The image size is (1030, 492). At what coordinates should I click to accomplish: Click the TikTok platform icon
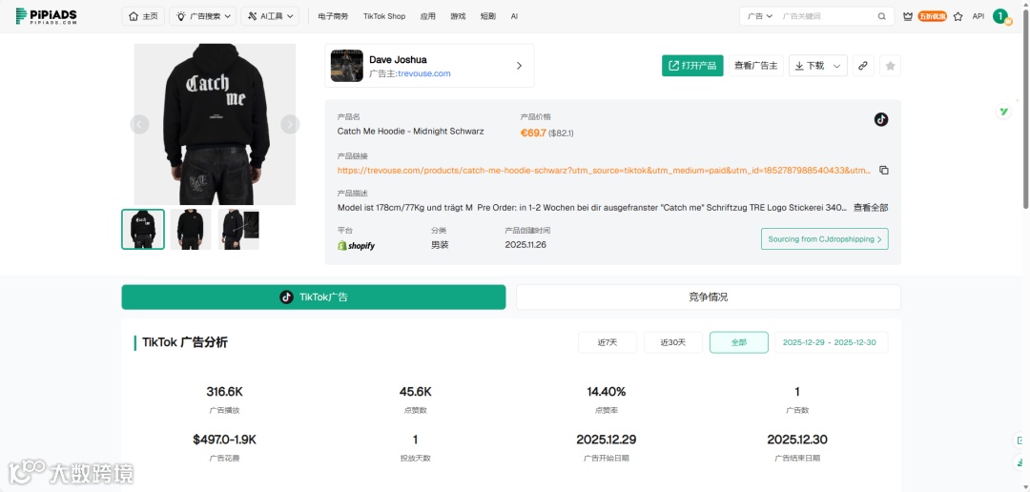(881, 119)
